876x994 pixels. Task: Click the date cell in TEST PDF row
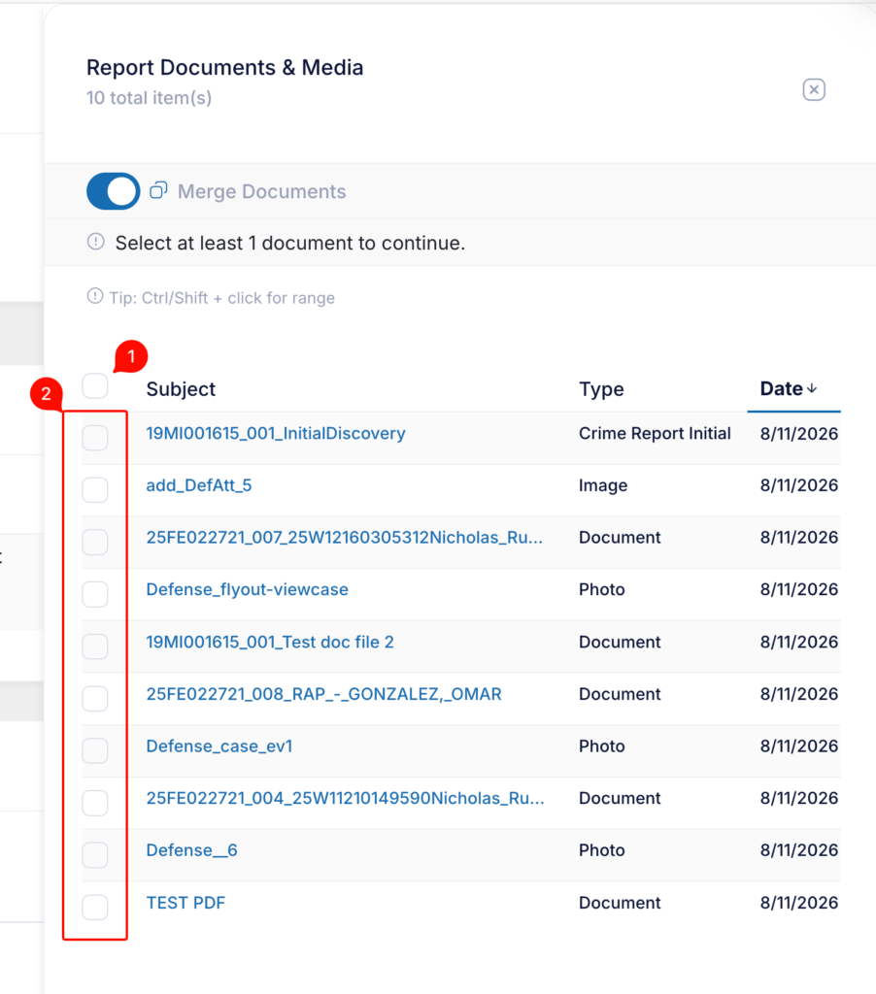[799, 903]
